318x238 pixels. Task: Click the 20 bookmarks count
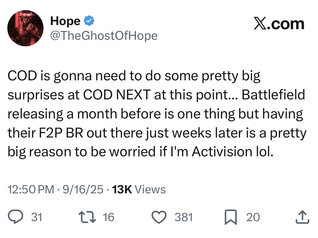pyautogui.click(x=253, y=217)
